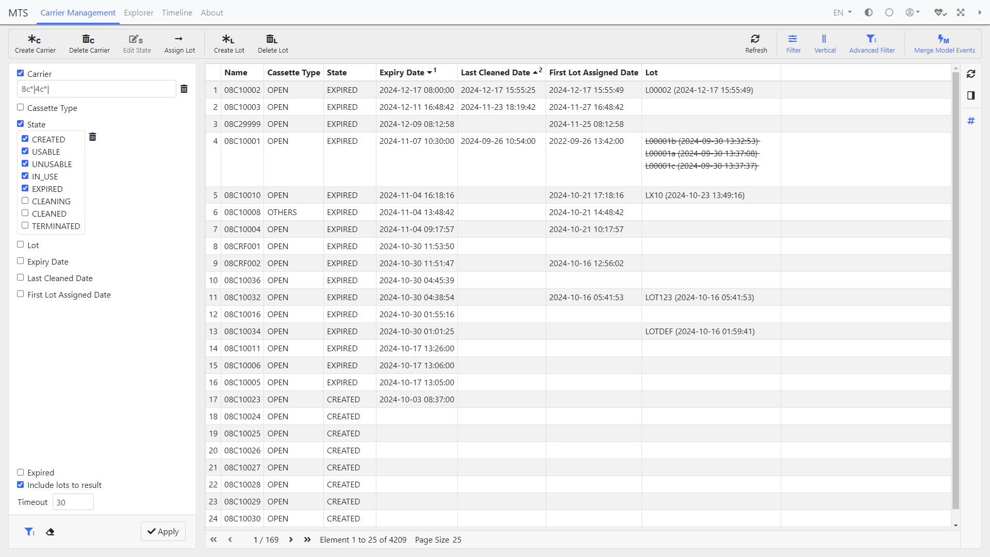990x557 pixels.
Task: Toggle fullscreen mode in the top bar
Action: click(x=961, y=12)
